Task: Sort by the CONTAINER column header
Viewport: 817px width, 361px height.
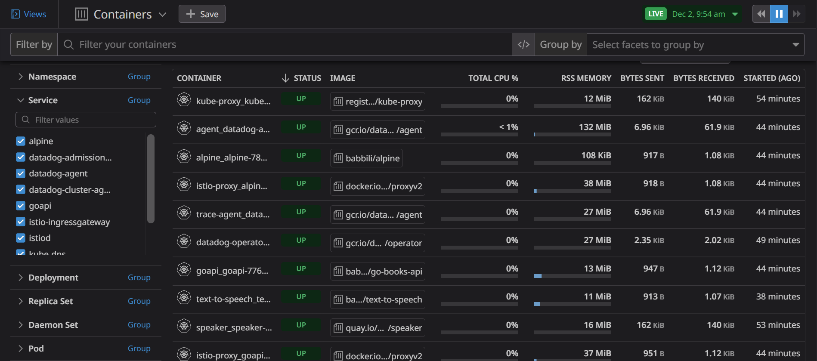Action: click(199, 78)
